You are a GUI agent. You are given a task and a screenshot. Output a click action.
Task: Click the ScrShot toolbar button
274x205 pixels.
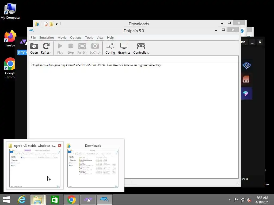coord(95,49)
